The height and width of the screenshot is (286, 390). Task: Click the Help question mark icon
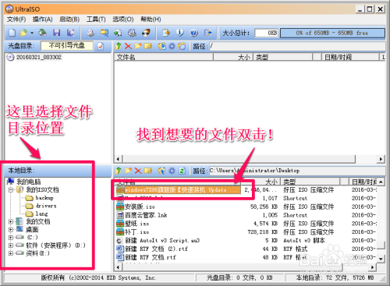pyautogui.click(x=194, y=33)
